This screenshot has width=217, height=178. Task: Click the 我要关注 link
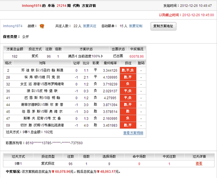tap(90, 26)
